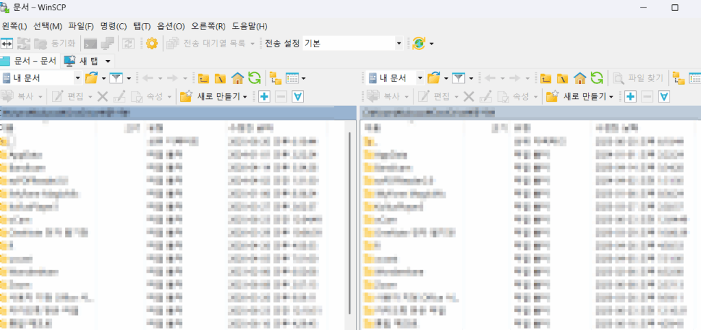
Task: Go to home directory in right panel
Action: point(579,79)
